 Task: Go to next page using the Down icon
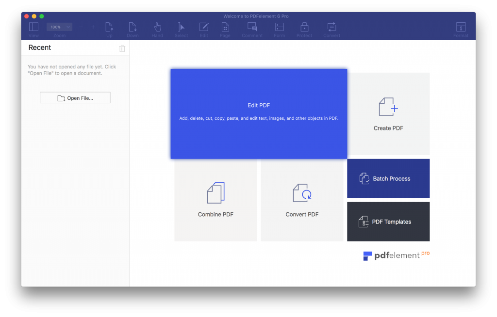[x=133, y=28]
